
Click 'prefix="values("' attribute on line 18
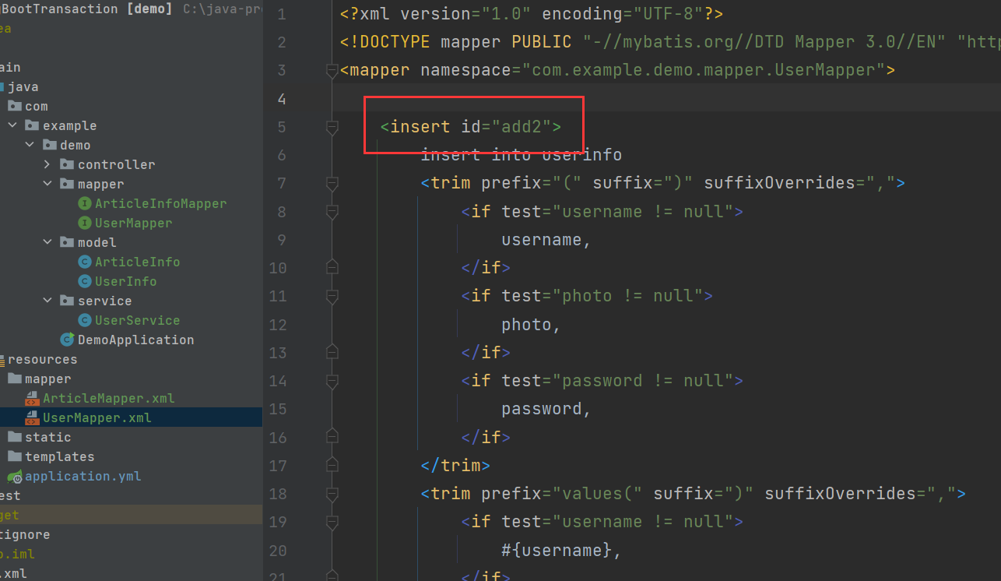pyautogui.click(x=562, y=494)
